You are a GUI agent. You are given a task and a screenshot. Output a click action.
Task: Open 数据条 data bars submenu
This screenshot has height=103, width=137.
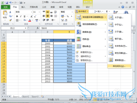click(91, 32)
